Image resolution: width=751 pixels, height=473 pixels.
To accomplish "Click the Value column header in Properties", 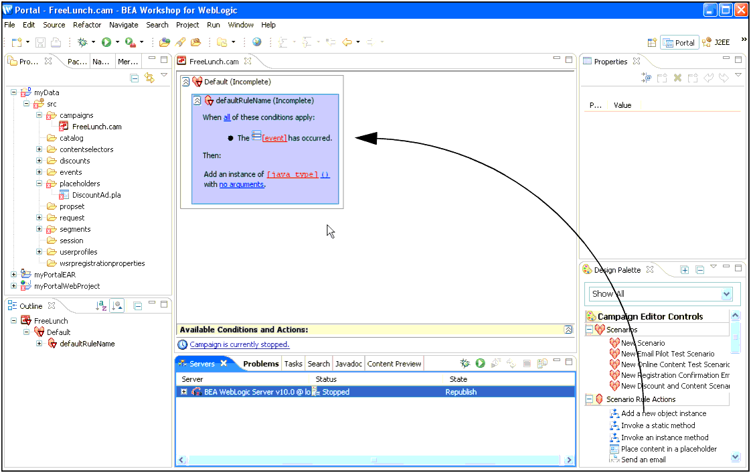I will point(622,105).
